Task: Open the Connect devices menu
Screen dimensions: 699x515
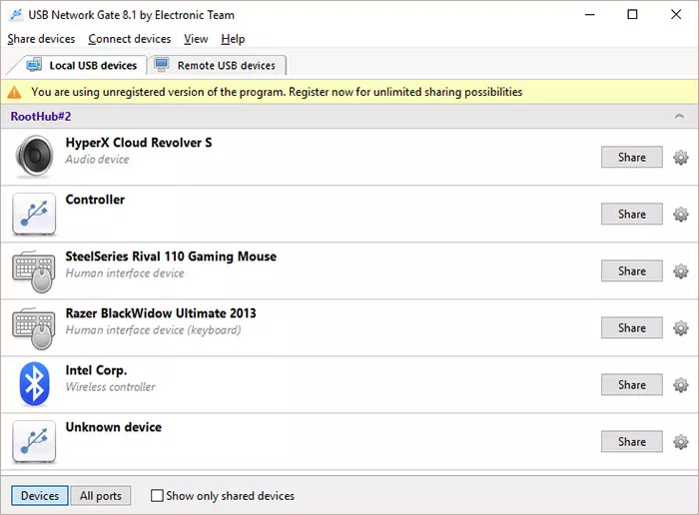Action: click(129, 39)
